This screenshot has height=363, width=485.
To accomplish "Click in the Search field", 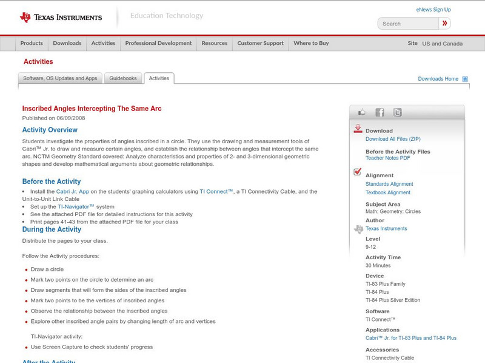I will tap(408, 24).
